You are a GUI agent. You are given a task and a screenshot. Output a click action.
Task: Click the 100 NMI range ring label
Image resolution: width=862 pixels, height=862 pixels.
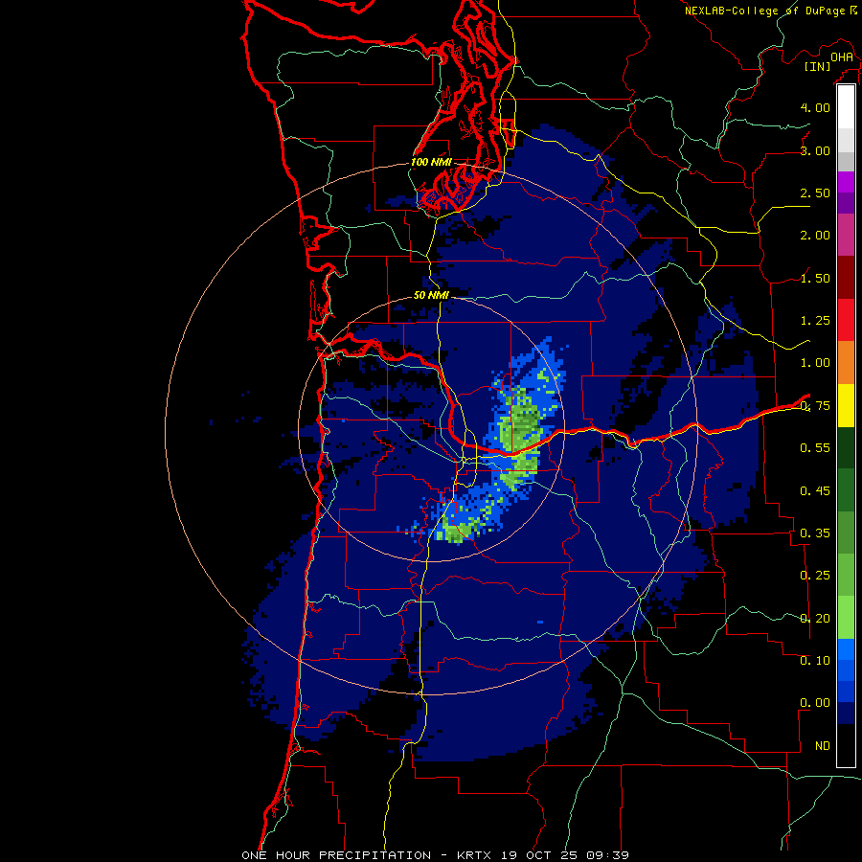431,162
